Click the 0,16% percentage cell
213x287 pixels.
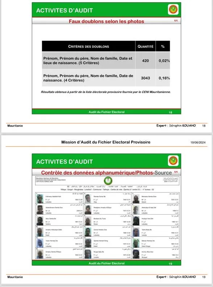164,78
